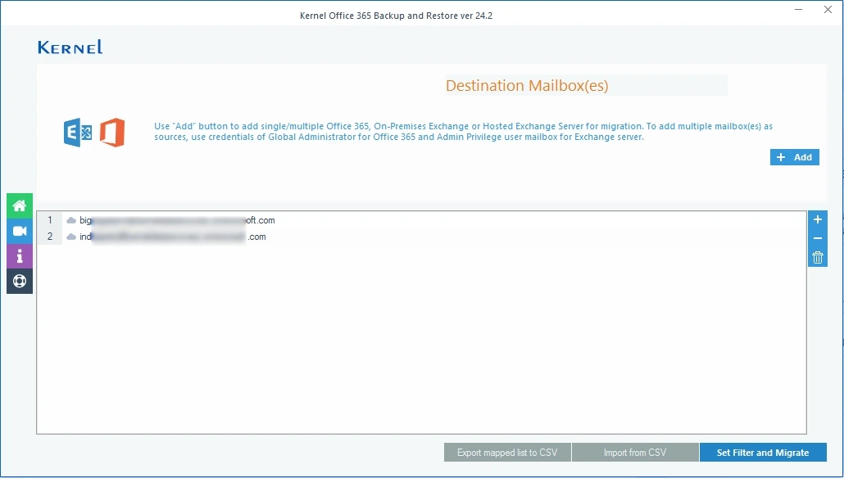Select mailbox row starting with "ind"
Screen dimensions: 844x478
421,237
